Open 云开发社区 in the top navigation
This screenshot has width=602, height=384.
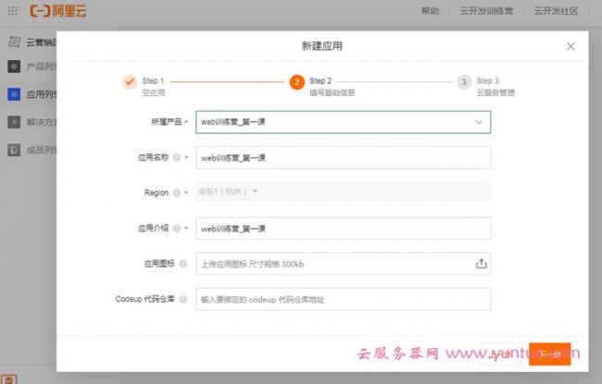pyautogui.click(x=556, y=11)
